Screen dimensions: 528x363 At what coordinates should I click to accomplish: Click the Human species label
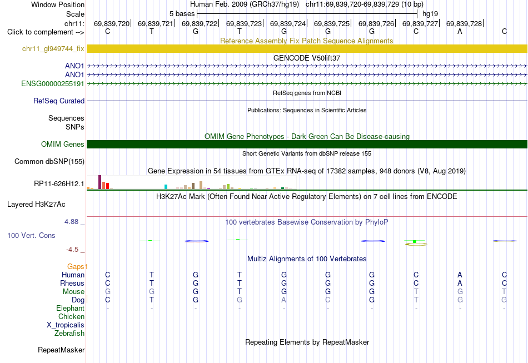(73, 275)
